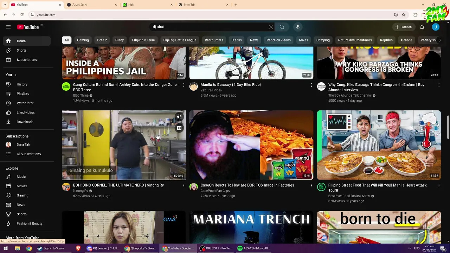Open the Windows Start button
Image resolution: width=450 pixels, height=253 pixels.
(x=6, y=248)
